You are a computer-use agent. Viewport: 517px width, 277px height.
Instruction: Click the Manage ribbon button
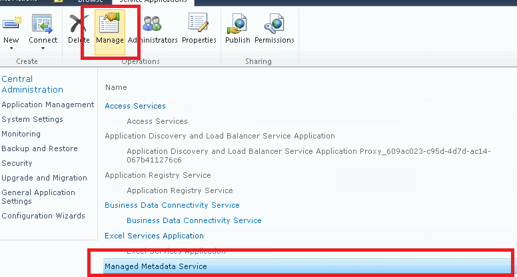[x=110, y=32]
